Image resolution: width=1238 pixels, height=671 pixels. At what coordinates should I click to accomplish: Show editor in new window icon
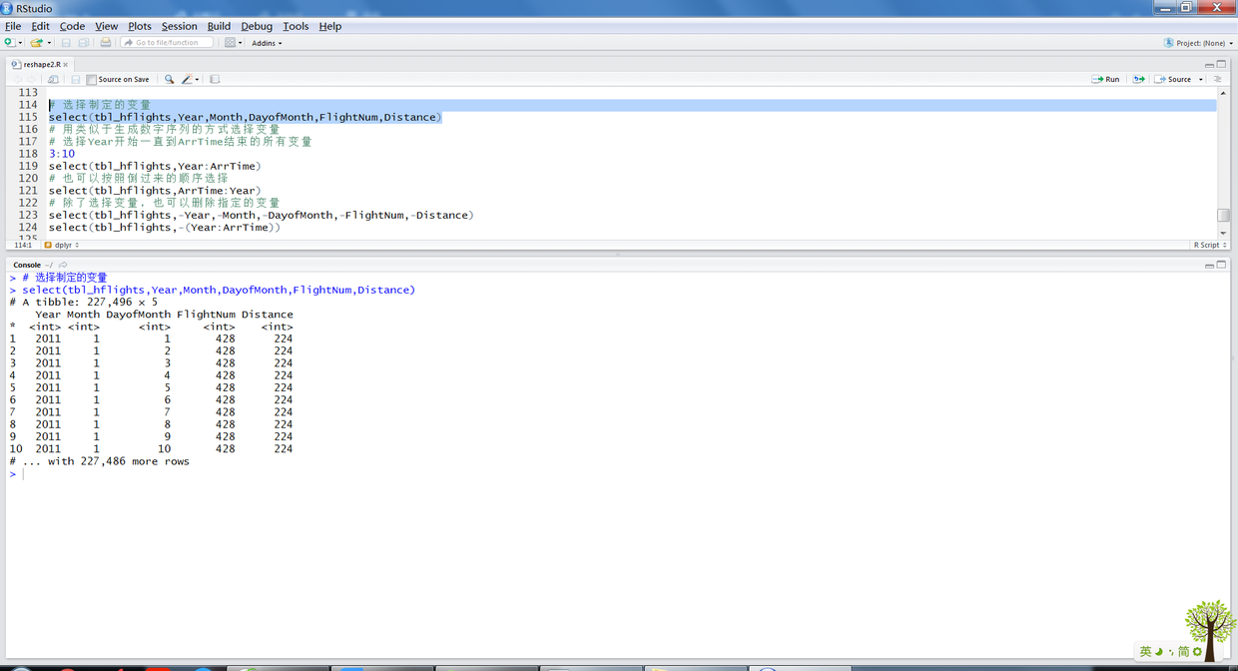53,79
